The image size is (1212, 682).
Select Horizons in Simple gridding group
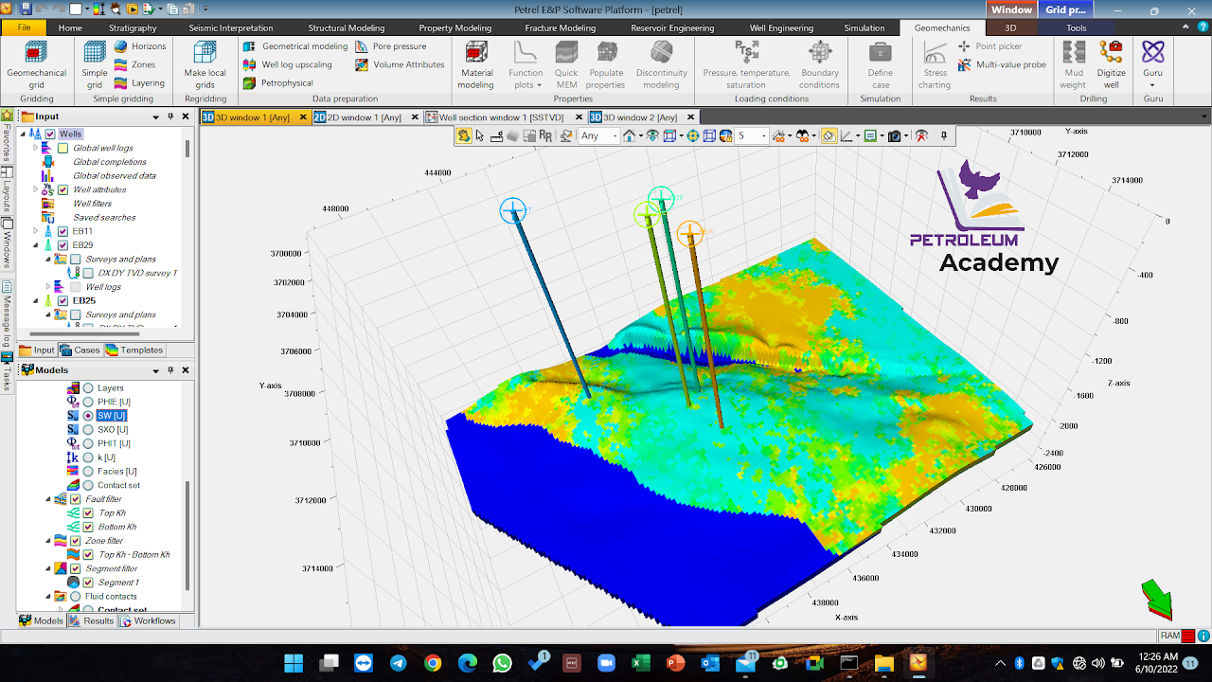coord(140,46)
